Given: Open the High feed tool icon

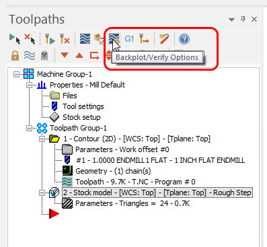Looking at the screenshot, I should coord(144,39).
